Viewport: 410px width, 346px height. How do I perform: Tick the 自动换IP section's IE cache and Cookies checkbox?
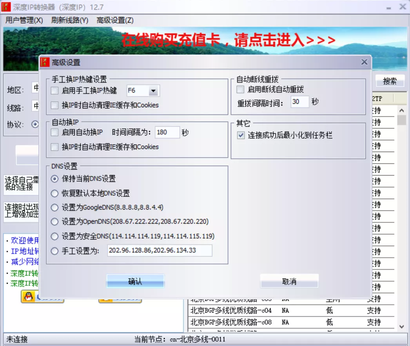[x=54, y=147]
